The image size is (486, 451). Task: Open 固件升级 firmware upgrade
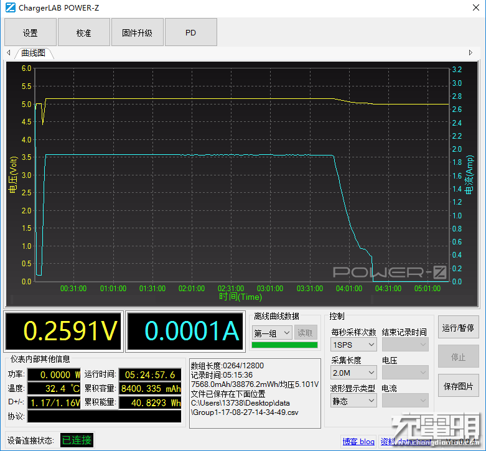pyautogui.click(x=138, y=32)
